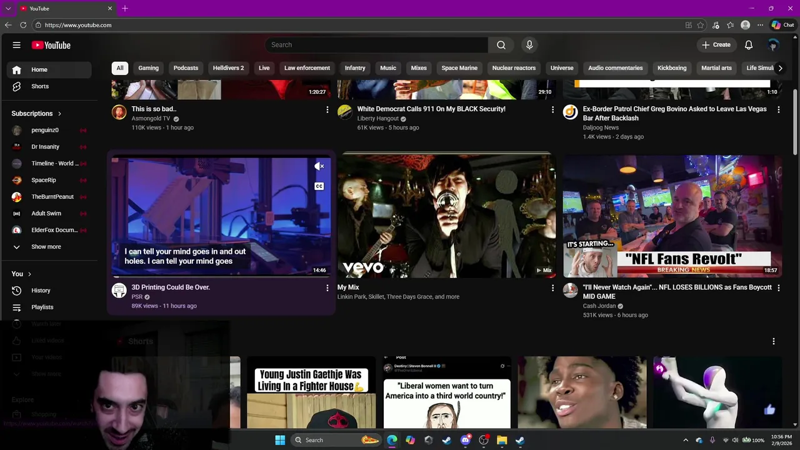Open the Shorts shelf three-dot menu
Screen dimensions: 800x450
(x=774, y=341)
